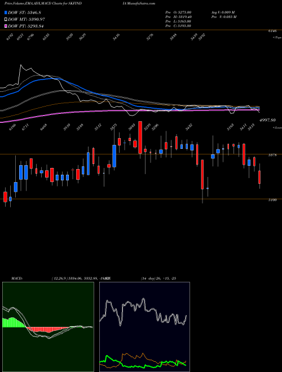Click the 4997.80 price level label

click(x=267, y=120)
